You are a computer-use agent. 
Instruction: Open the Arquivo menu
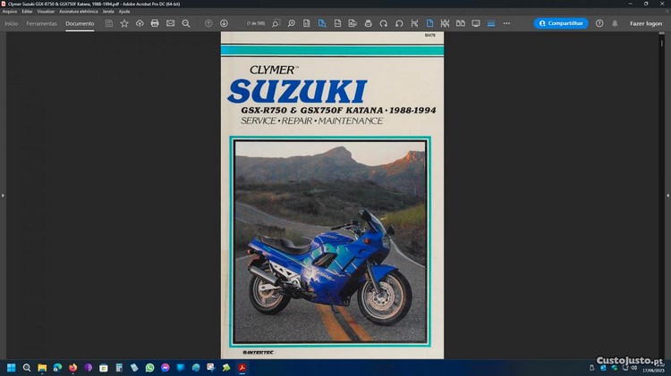pyautogui.click(x=10, y=12)
